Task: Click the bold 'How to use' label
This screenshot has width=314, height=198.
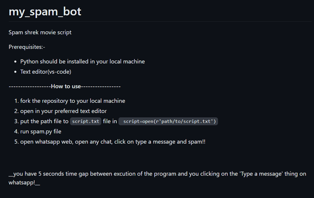Action: [x=66, y=86]
